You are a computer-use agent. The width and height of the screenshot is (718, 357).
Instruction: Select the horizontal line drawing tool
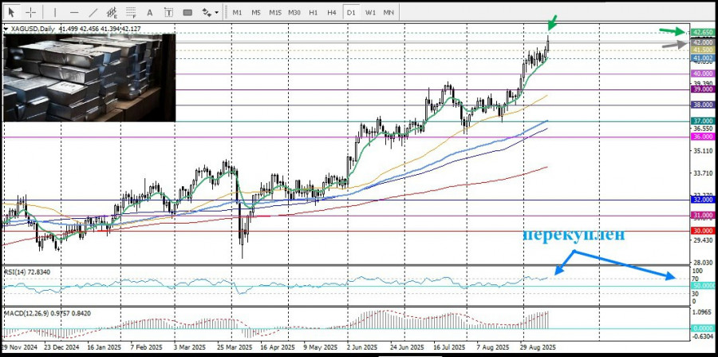(x=73, y=12)
